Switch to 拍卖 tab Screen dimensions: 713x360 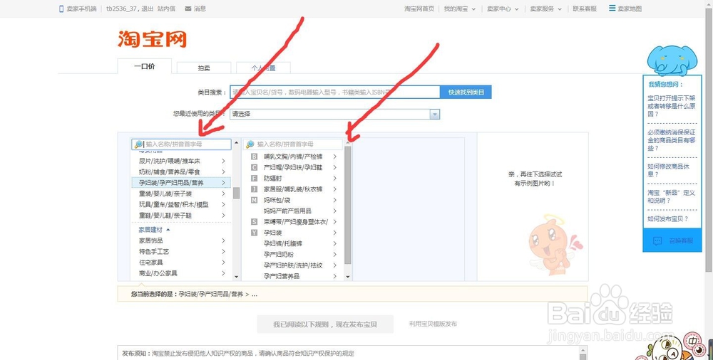click(204, 68)
